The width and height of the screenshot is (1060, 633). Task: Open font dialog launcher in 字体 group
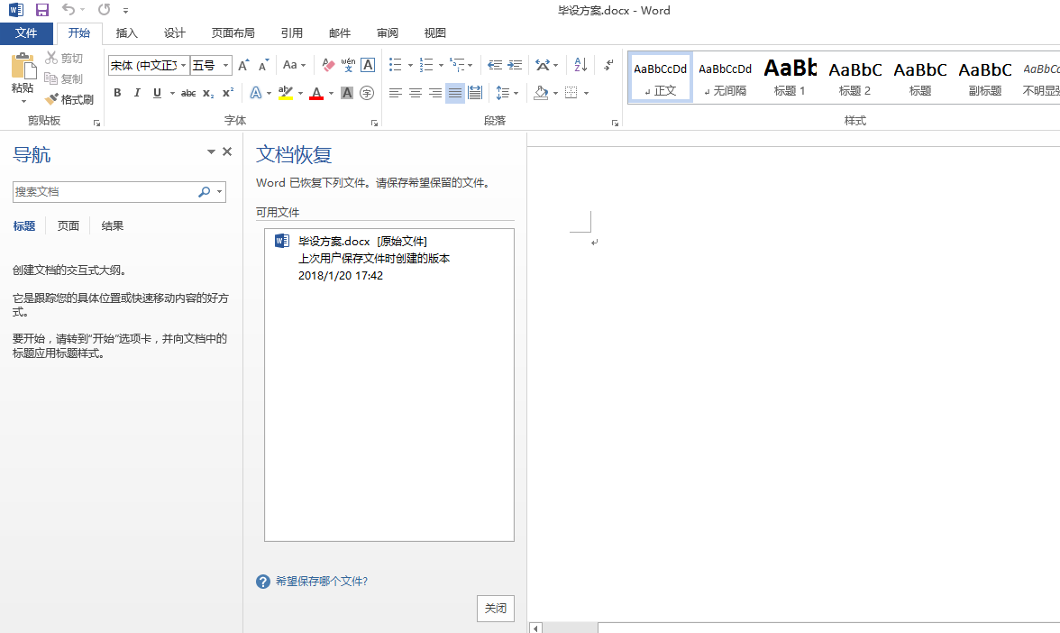374,123
